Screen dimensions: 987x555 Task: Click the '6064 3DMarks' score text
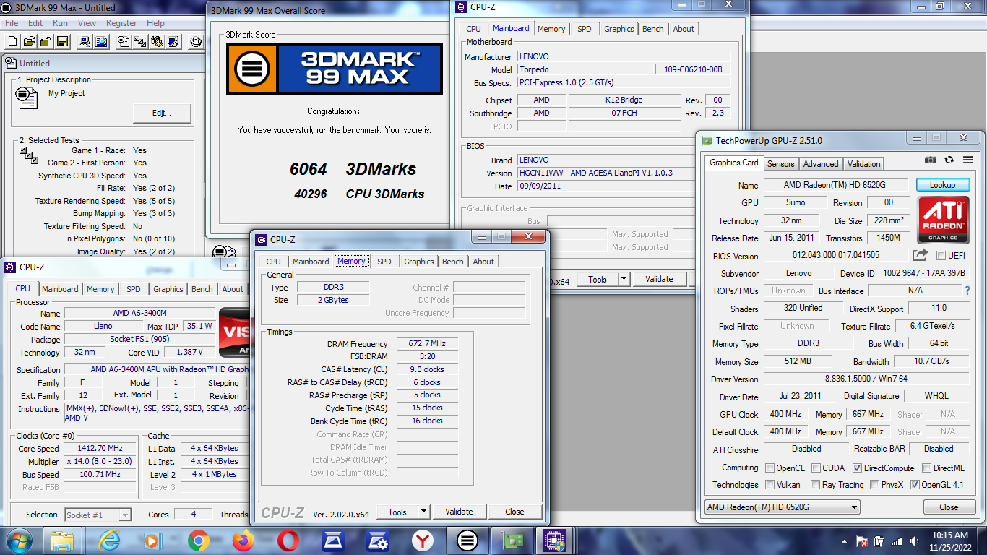(x=353, y=169)
